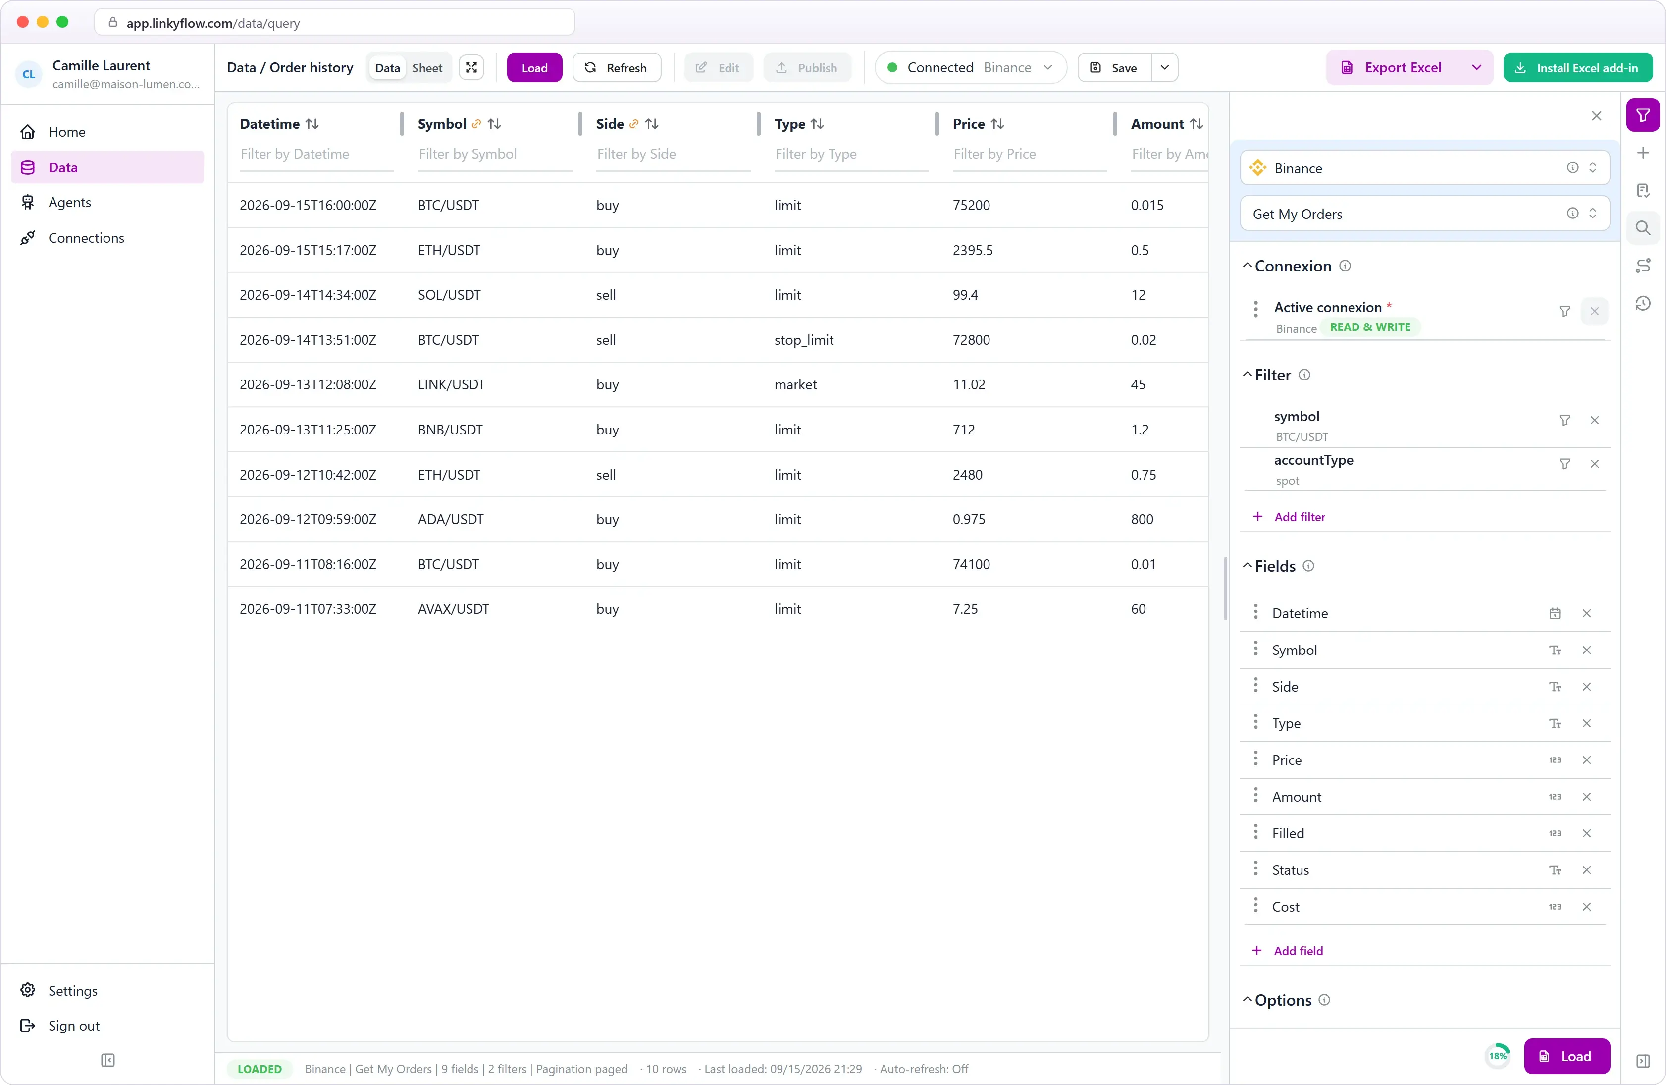The image size is (1666, 1085).
Task: Open the Export Excel dropdown arrow
Action: (x=1476, y=68)
